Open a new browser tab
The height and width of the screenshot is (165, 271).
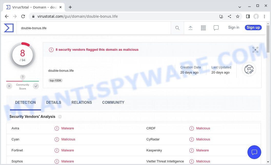[70, 7]
